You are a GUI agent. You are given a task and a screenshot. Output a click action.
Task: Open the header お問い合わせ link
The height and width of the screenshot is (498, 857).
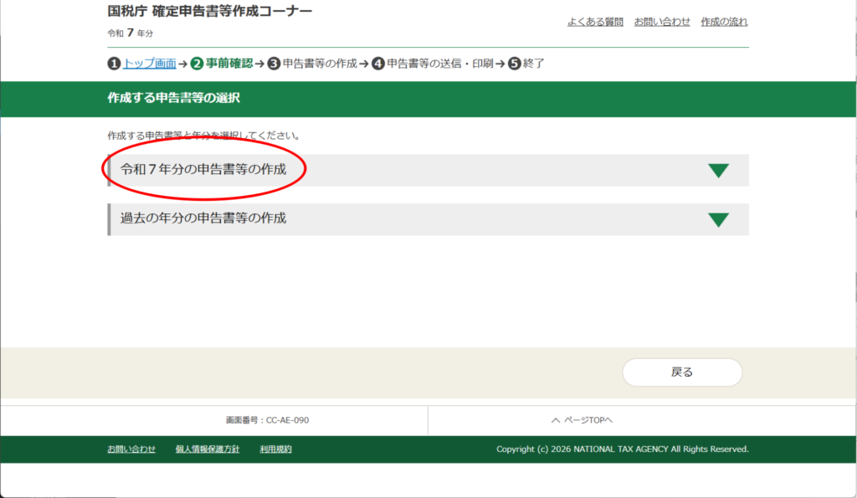(x=662, y=22)
